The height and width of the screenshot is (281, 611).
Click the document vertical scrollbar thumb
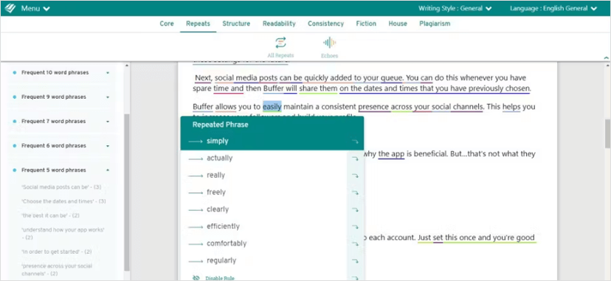tap(607, 133)
